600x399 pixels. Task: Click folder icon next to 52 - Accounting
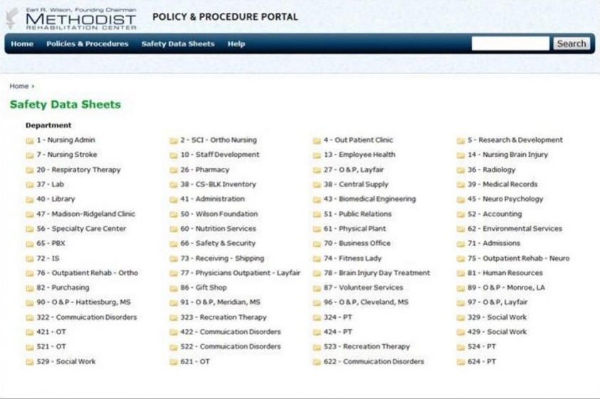(461, 214)
